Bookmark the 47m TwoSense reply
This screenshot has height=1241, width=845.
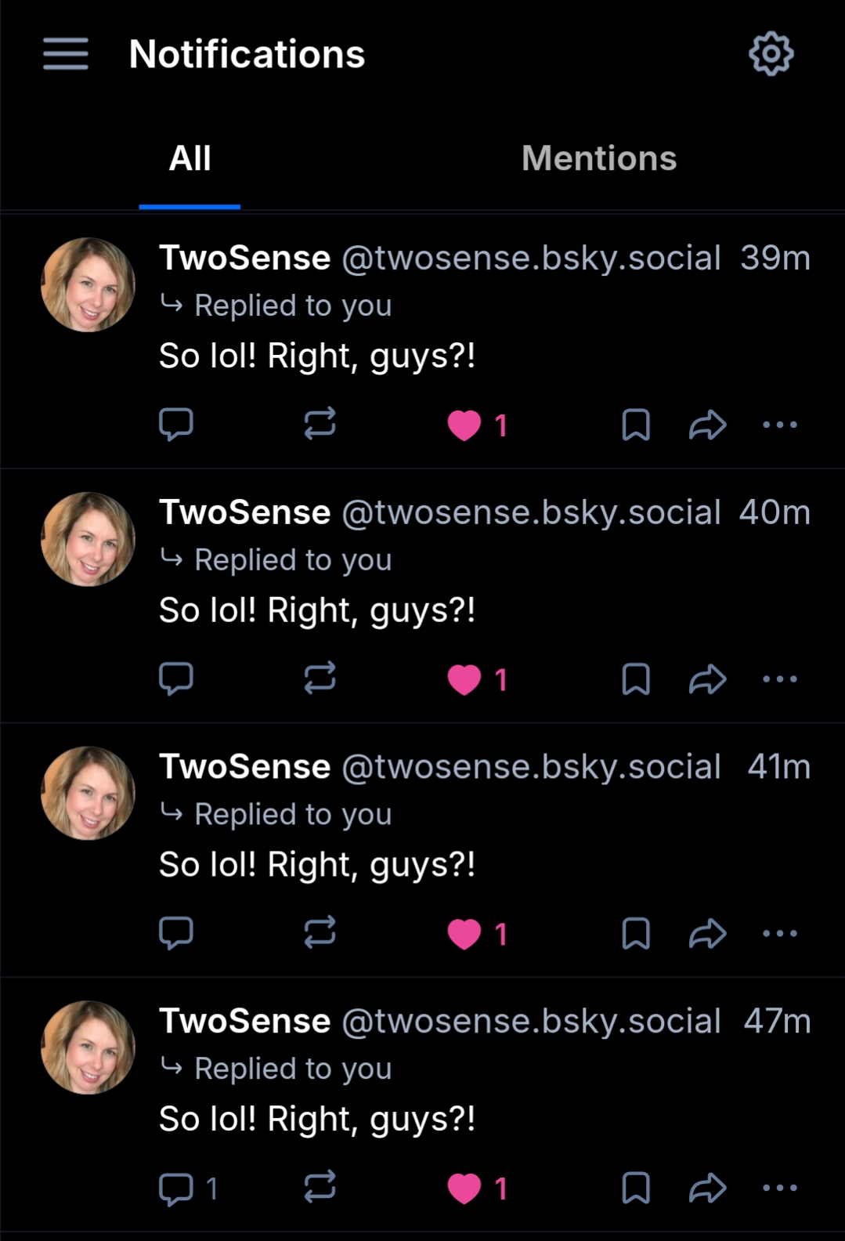click(636, 1188)
